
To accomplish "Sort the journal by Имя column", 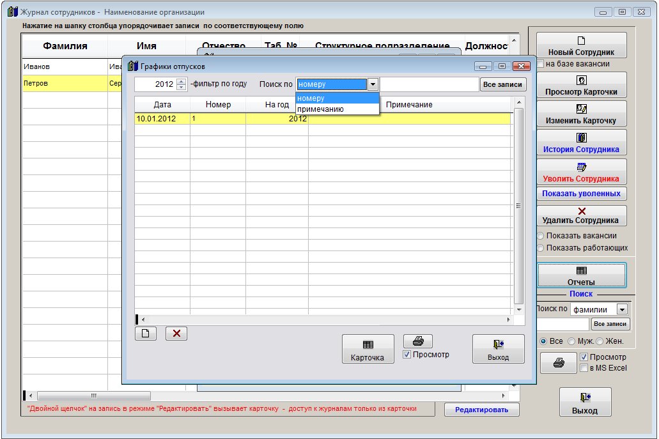I will point(146,46).
